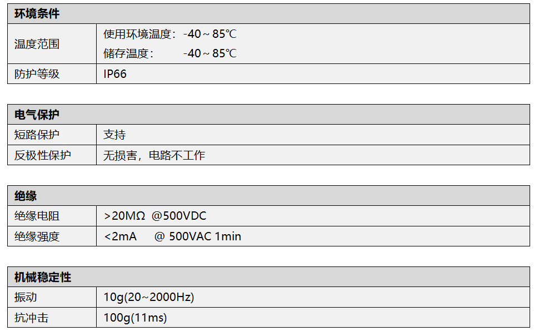Click the 机械稳定性 section header
Viewport: 539px width, 331px height.
[x=43, y=277]
